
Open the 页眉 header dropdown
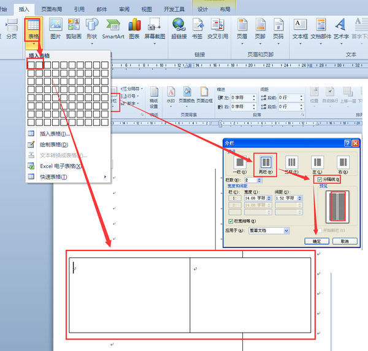pos(242,28)
